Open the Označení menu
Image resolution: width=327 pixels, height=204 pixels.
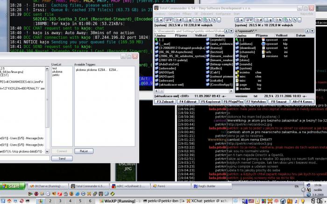click(x=174, y=14)
